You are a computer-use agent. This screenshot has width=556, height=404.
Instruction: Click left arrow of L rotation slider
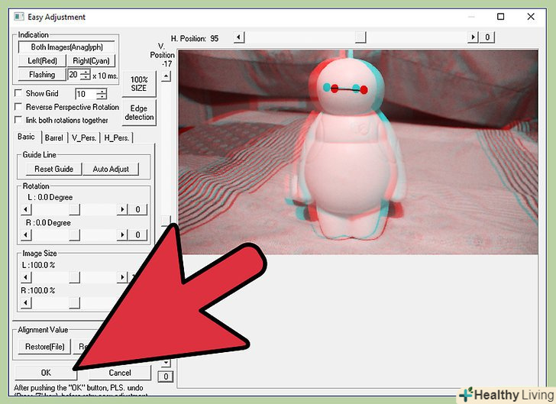pyautogui.click(x=26, y=209)
